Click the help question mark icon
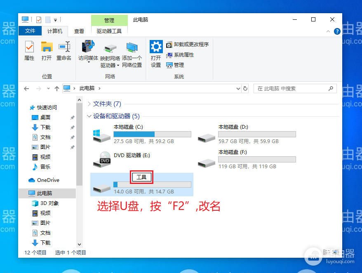The image size is (362, 273). pos(337,31)
